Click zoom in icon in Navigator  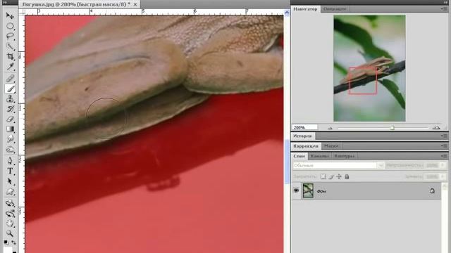click(436, 127)
